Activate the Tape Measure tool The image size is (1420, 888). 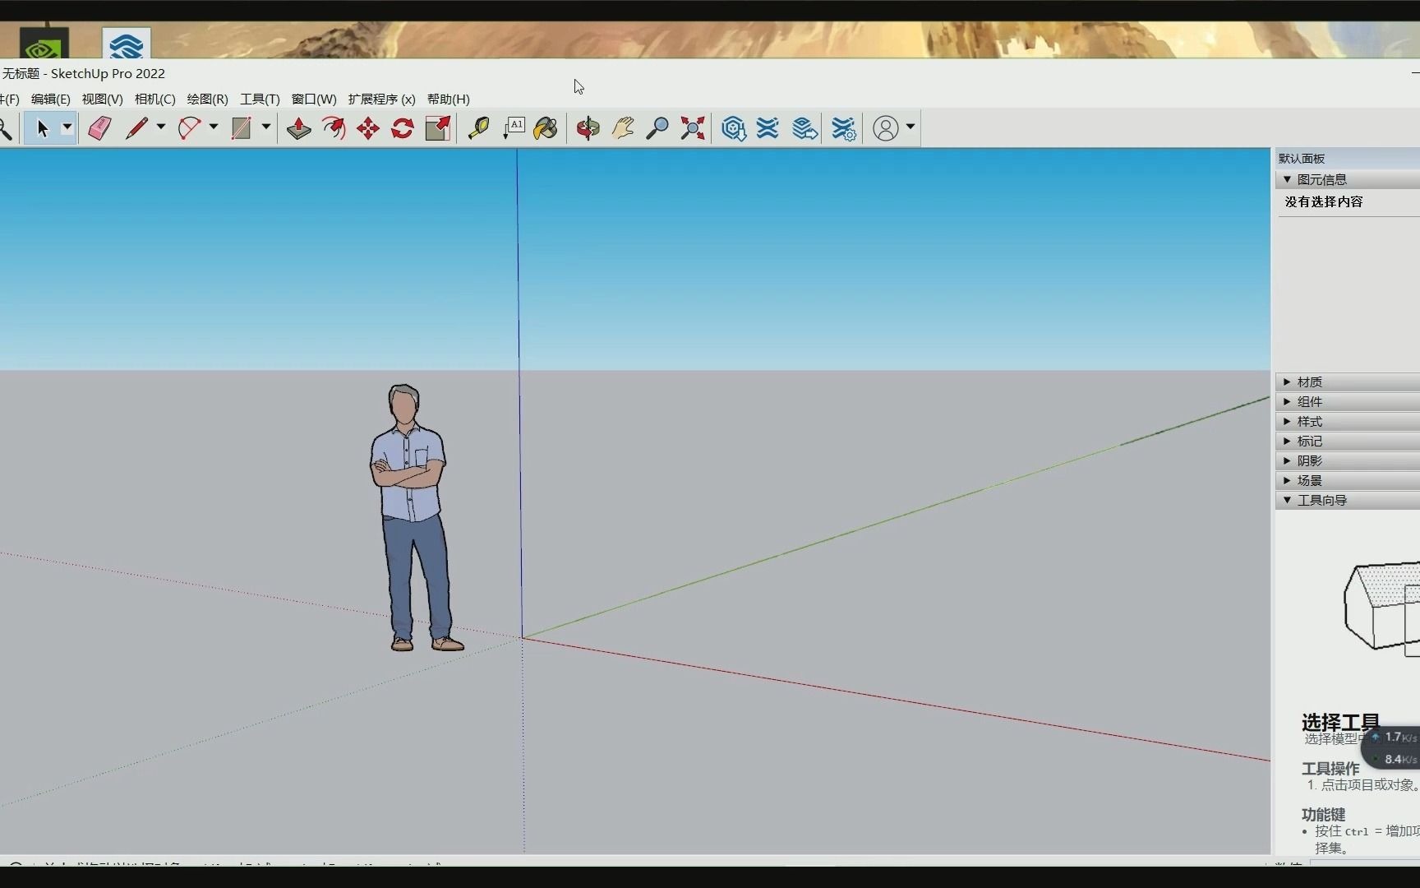tap(479, 128)
